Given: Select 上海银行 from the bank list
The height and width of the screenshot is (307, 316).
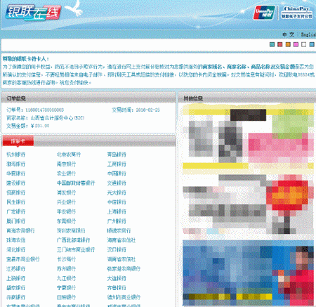Looking at the screenshot, I should click(117, 211).
